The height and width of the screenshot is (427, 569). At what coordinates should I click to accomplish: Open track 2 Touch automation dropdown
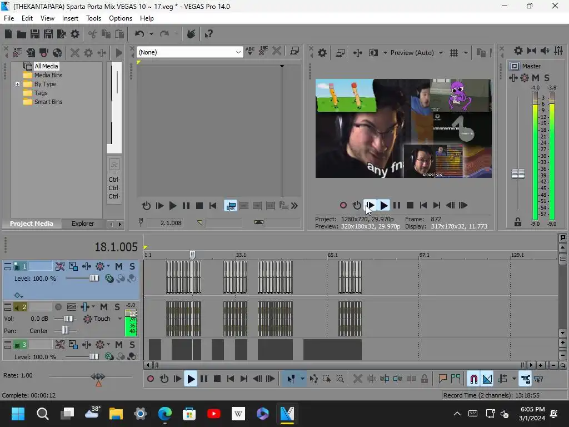pyautogui.click(x=120, y=319)
